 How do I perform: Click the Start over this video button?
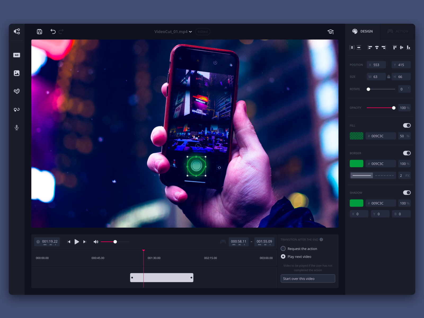pyautogui.click(x=308, y=278)
